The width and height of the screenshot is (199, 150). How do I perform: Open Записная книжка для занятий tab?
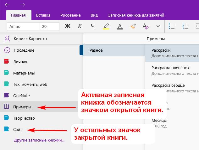136,15
